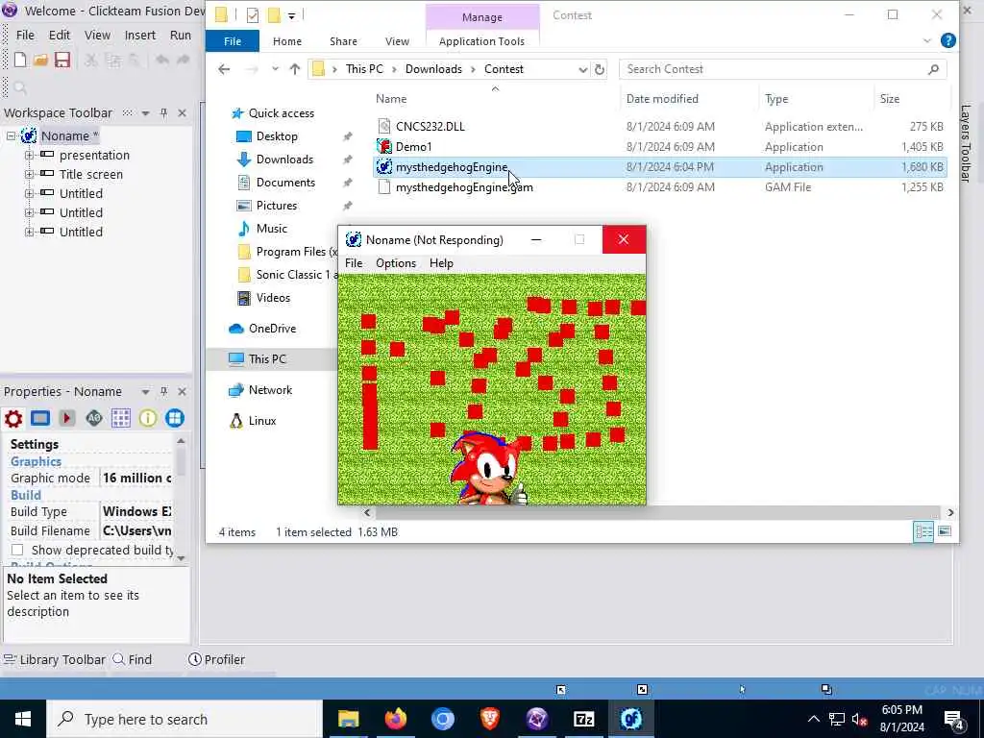Image resolution: width=984 pixels, height=738 pixels.
Task: Click the Search Contest input field
Action: [x=782, y=69]
